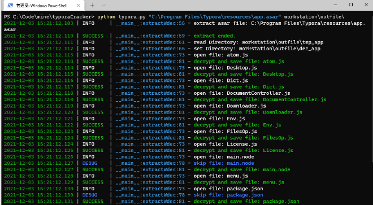Click the blue skip file: main.node message

(224, 163)
